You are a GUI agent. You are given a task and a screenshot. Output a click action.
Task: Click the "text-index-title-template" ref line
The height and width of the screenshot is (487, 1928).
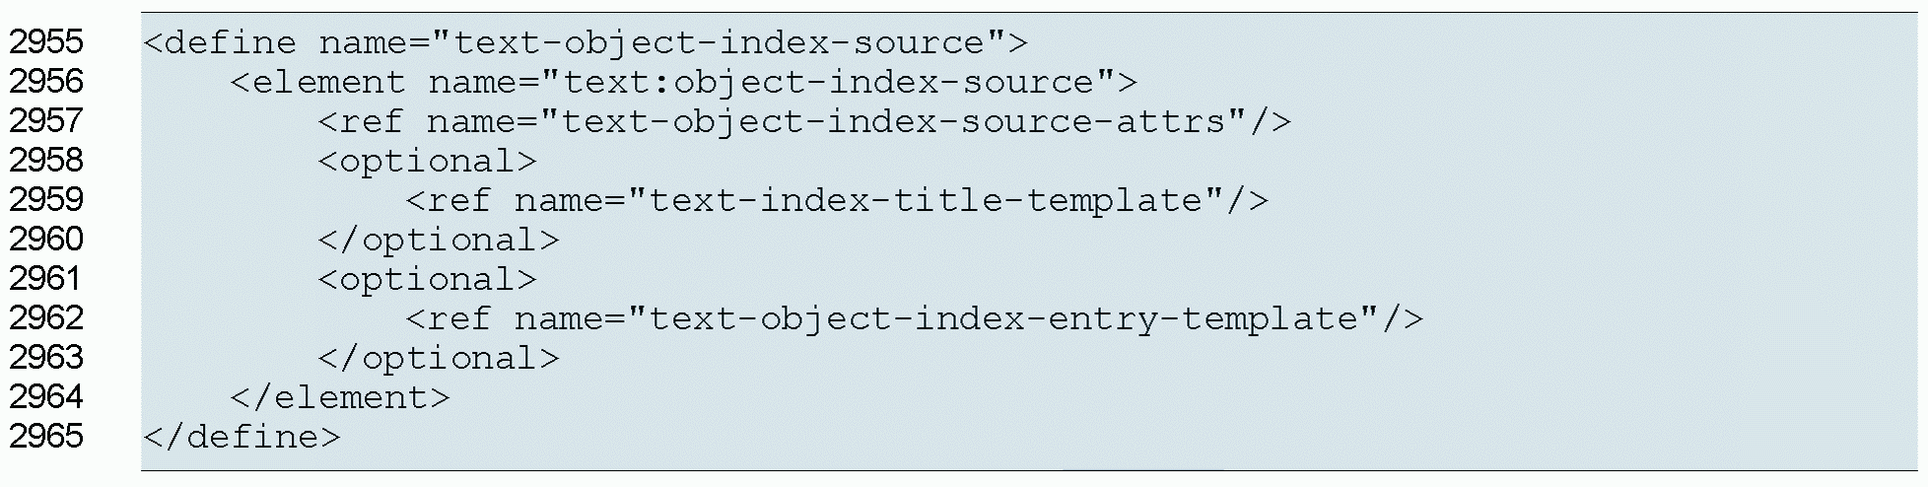click(836, 200)
